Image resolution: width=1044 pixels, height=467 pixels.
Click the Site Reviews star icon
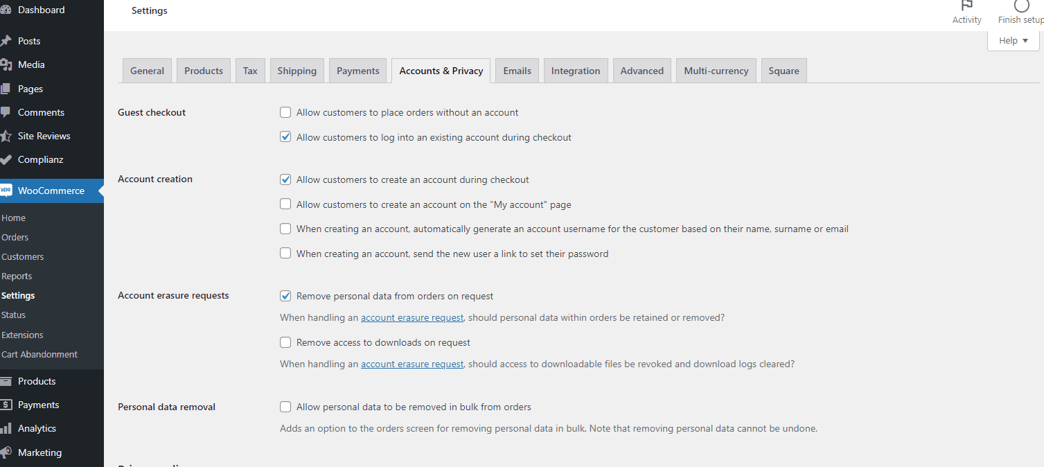click(x=6, y=136)
